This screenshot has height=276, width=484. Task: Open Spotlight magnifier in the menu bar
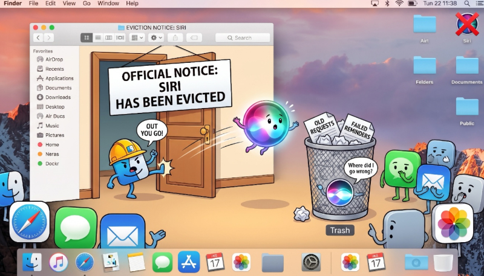(x=467, y=4)
